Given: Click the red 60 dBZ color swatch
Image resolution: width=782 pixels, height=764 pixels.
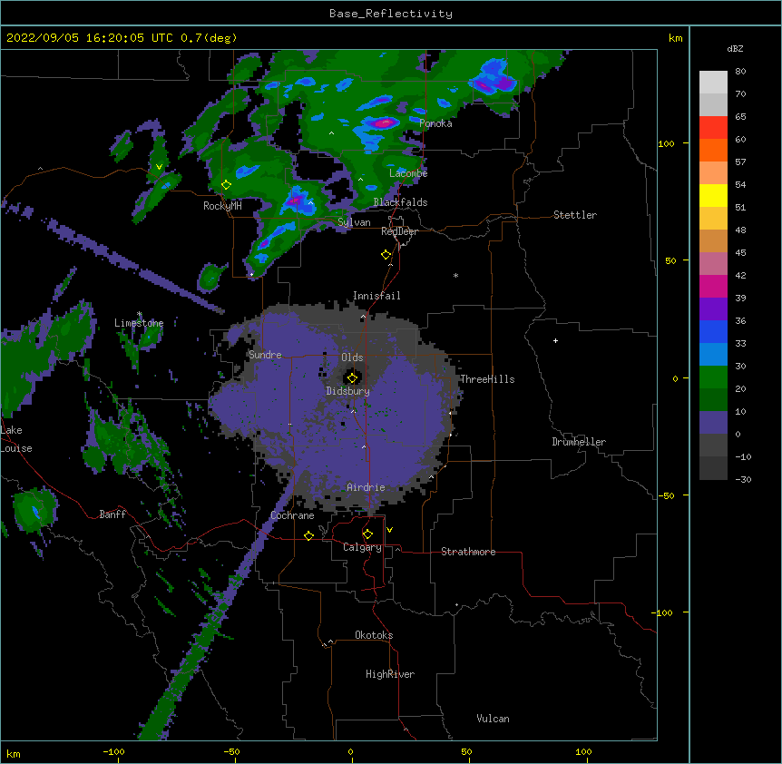Looking at the screenshot, I should pyautogui.click(x=713, y=128).
